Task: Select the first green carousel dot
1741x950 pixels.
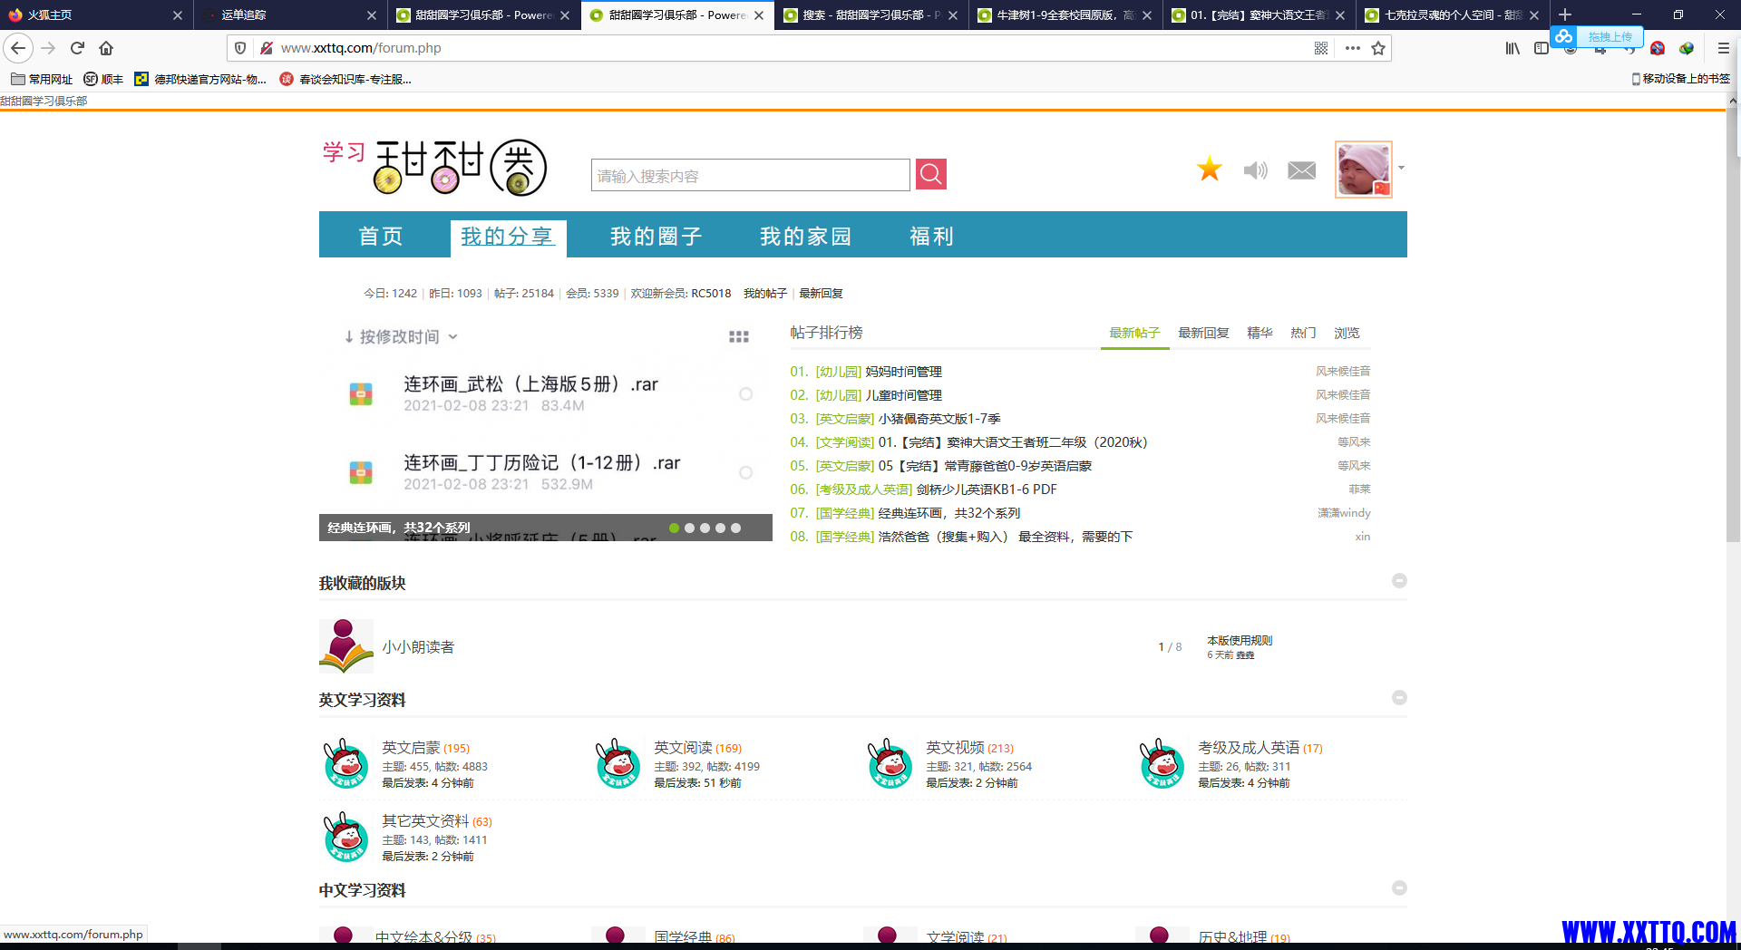Action: pyautogui.click(x=674, y=528)
